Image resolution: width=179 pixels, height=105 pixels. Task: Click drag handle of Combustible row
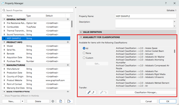click(x=4, y=27)
